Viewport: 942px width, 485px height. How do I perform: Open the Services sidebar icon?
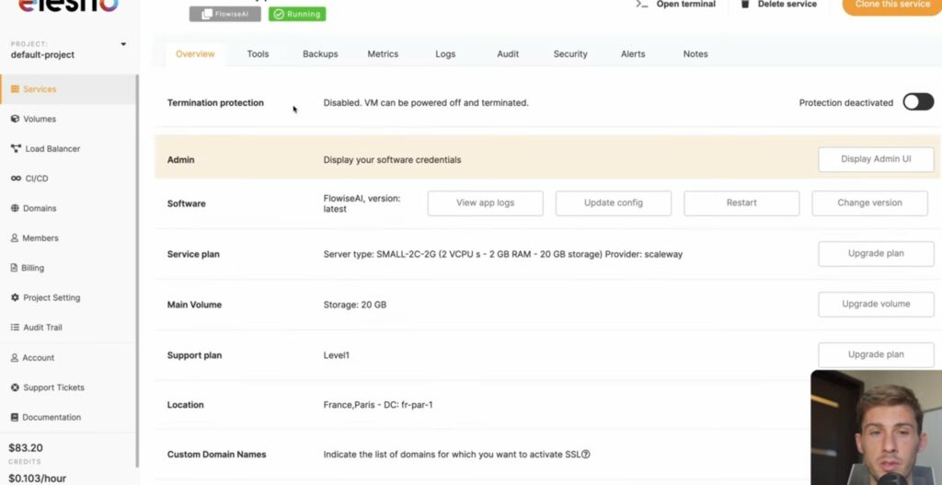point(15,89)
